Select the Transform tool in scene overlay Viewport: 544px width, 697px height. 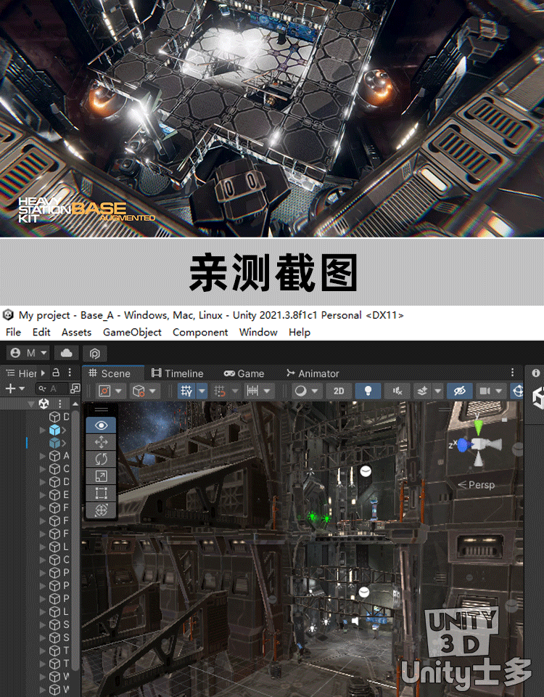pos(101,510)
